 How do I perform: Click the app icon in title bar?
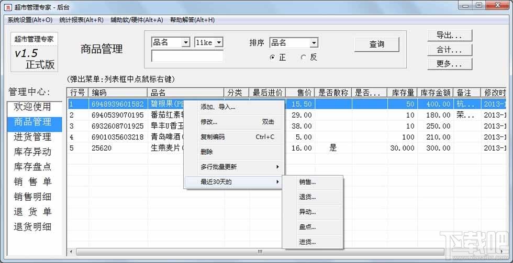8,7
